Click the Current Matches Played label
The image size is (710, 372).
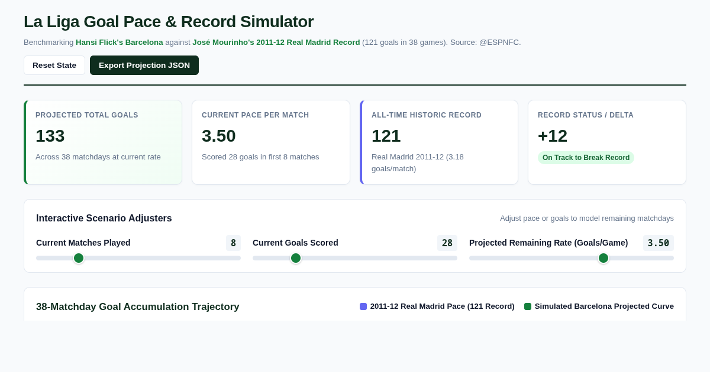(x=83, y=243)
